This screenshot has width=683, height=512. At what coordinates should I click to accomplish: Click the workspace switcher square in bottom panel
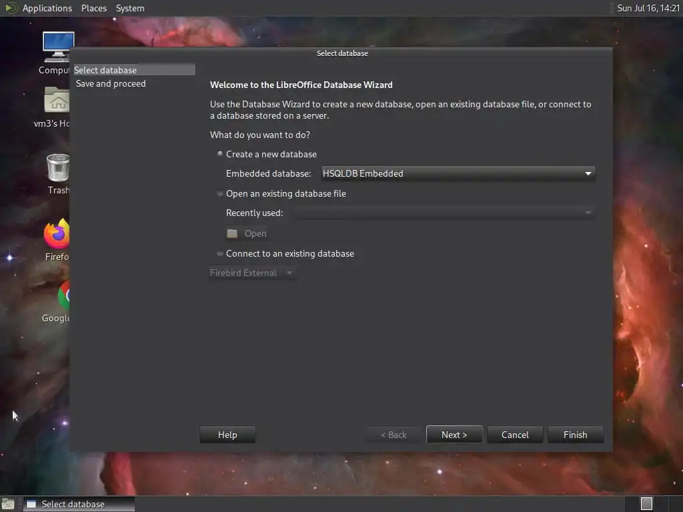(x=646, y=504)
